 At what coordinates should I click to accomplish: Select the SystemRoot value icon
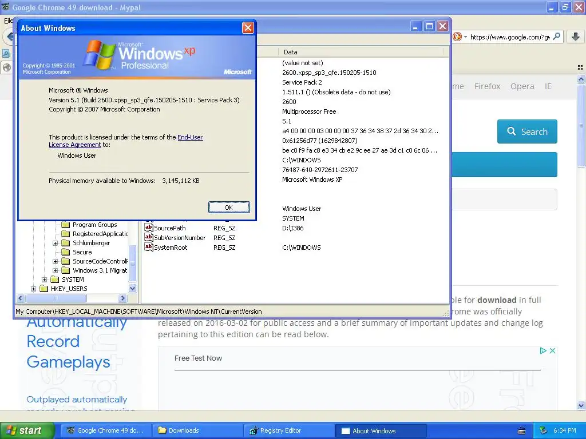coord(149,247)
